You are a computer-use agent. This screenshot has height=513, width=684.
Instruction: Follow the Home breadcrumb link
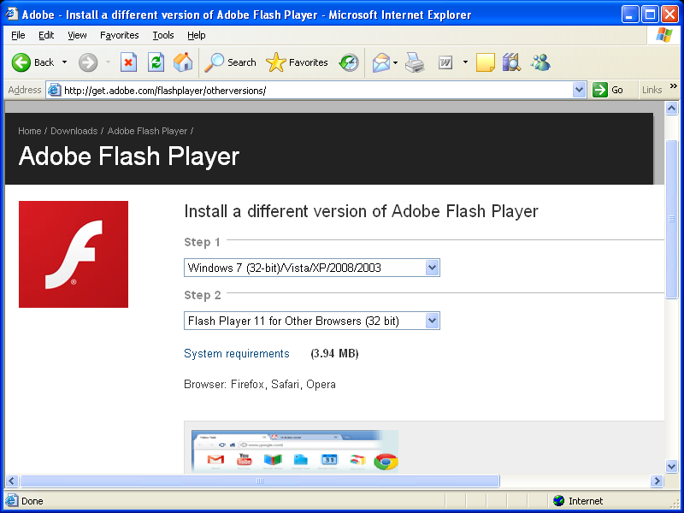coord(30,131)
